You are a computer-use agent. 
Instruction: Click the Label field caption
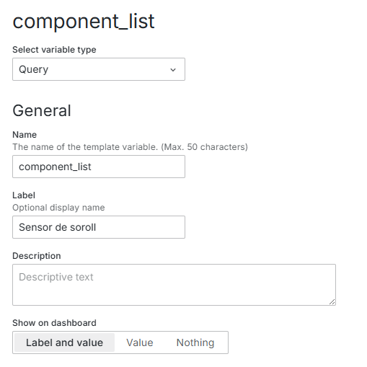(x=24, y=195)
